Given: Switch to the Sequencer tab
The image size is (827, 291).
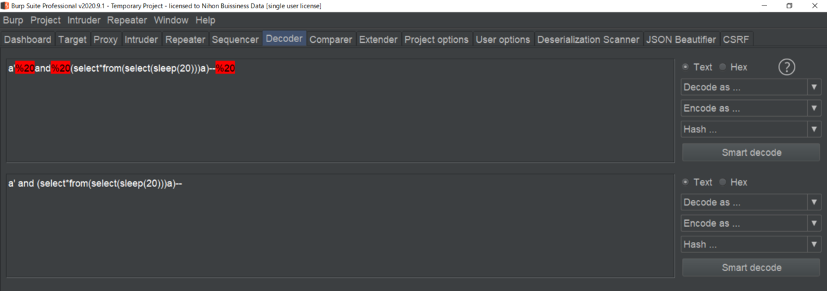Looking at the screenshot, I should 236,39.
